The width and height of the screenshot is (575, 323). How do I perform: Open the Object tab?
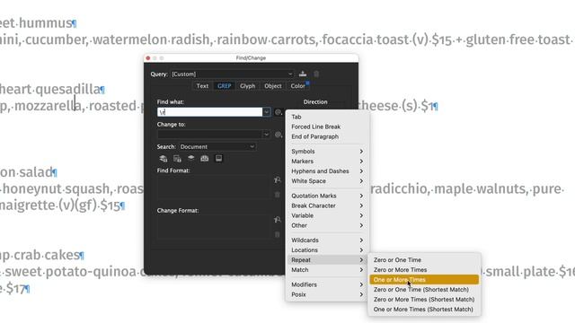click(273, 86)
